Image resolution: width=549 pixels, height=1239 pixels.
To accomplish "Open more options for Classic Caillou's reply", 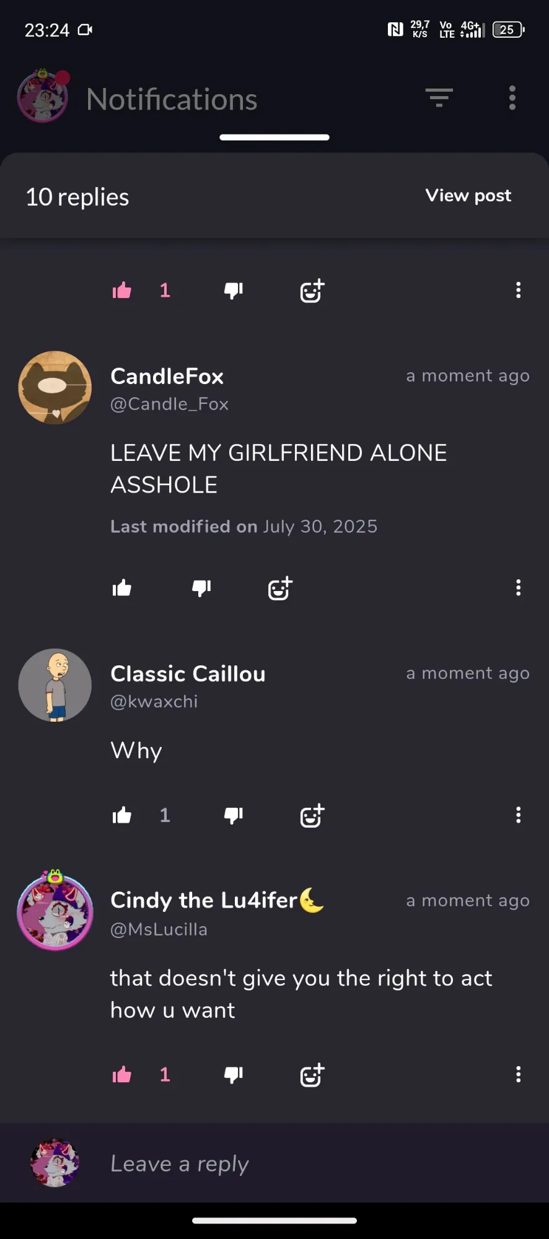I will coord(518,815).
